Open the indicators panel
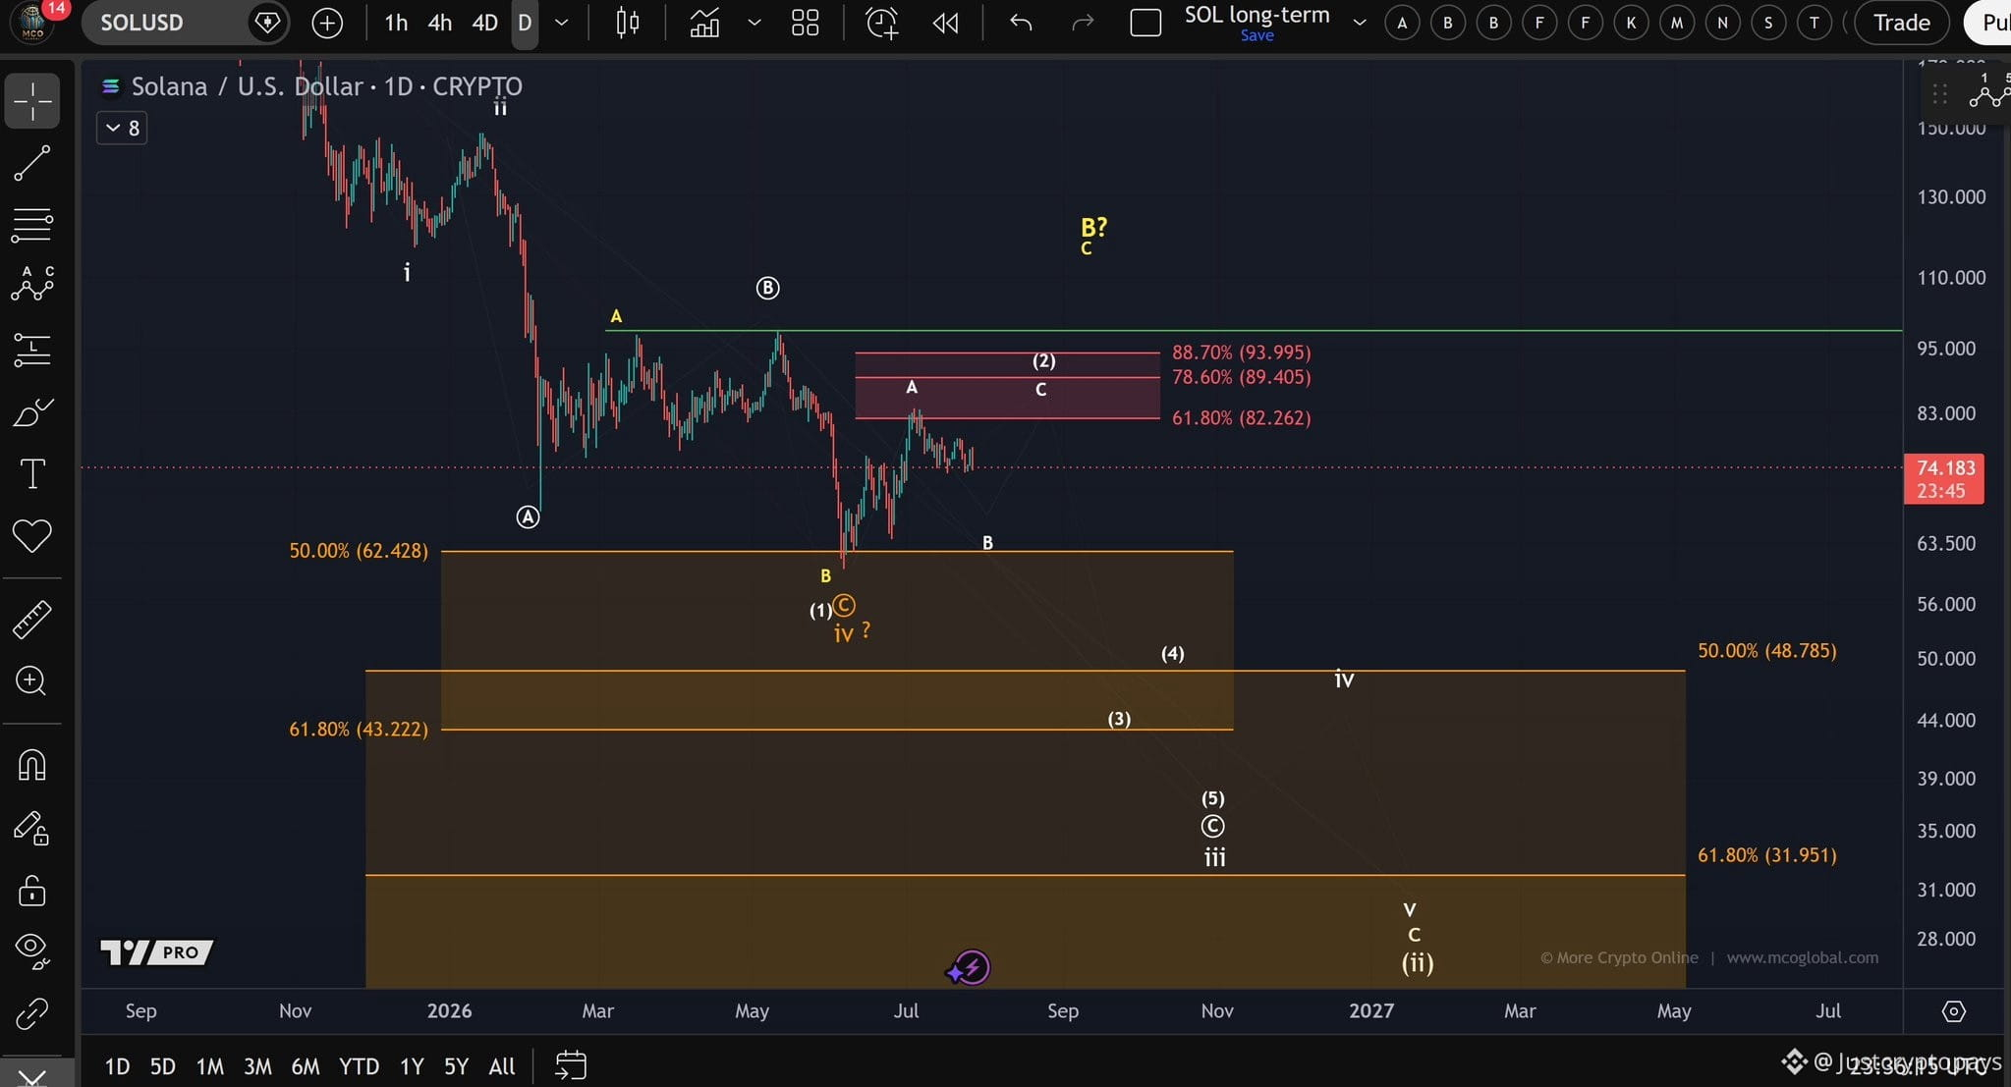This screenshot has width=2011, height=1087. pyautogui.click(x=704, y=23)
